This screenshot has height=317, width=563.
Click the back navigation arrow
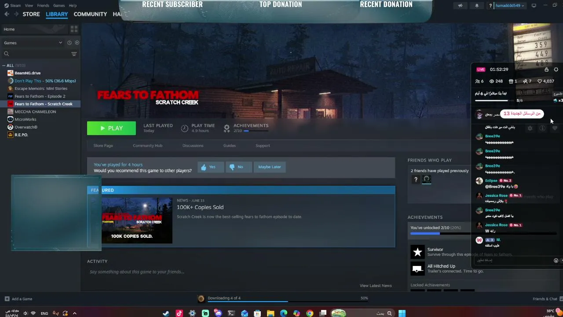pos(7,14)
